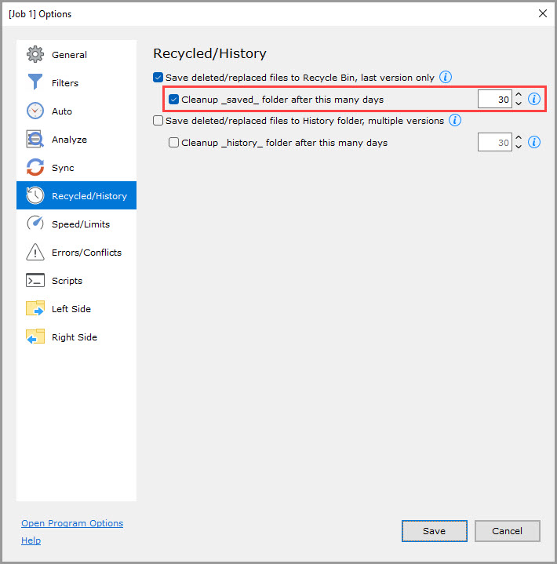Select the Filters funnel icon
The width and height of the screenshot is (557, 564).
point(35,83)
